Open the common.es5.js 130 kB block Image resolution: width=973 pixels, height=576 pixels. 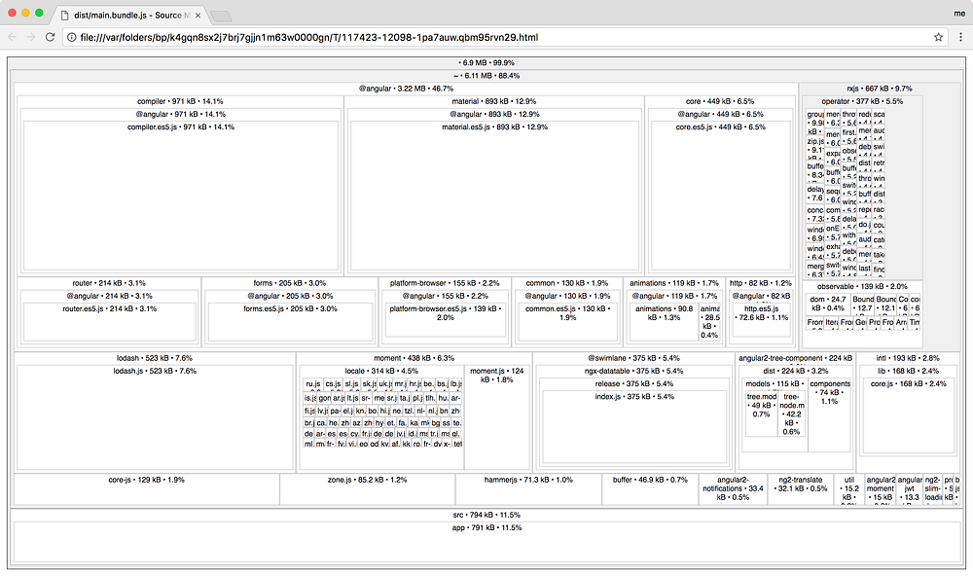(x=567, y=322)
